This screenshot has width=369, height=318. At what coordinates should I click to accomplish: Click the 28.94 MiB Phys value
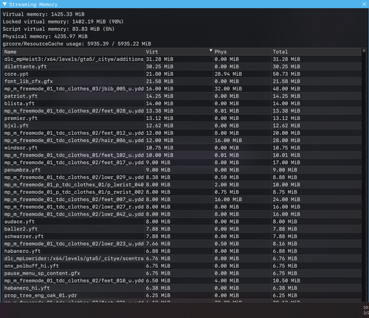[x=228, y=74]
